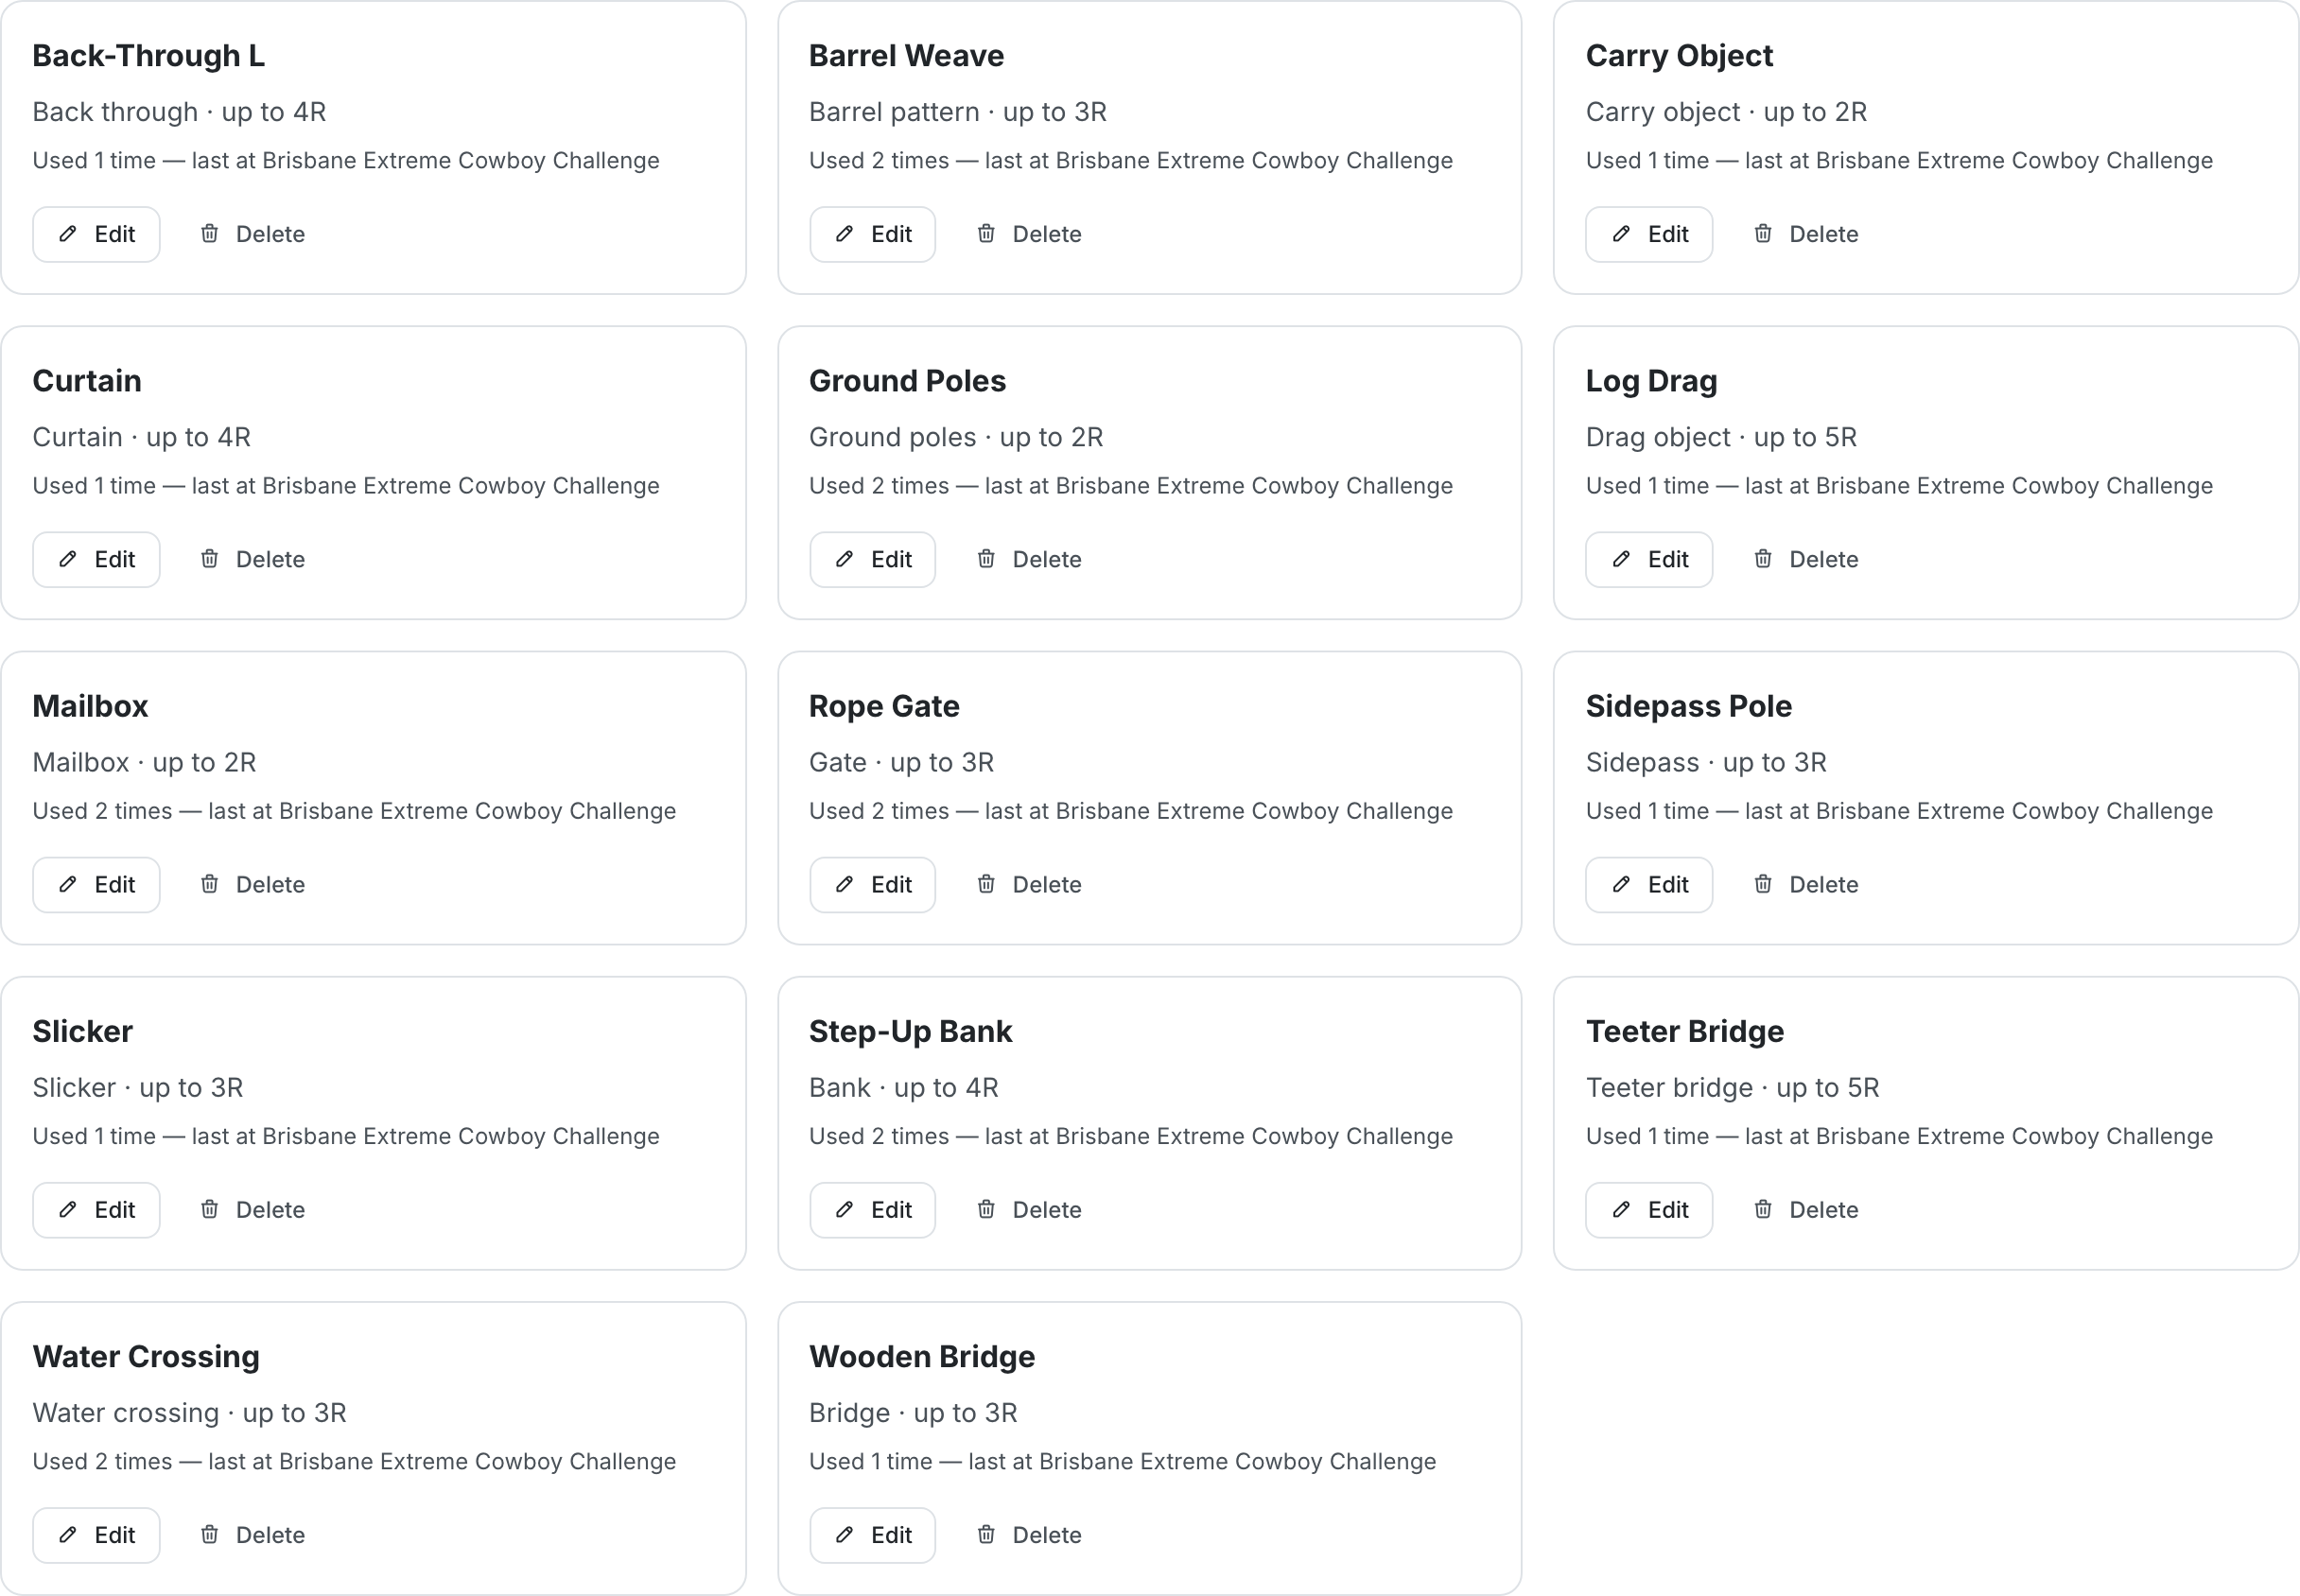Edit the Mailbox obstacle
This screenshot has height=1596, width=2300.
click(96, 884)
